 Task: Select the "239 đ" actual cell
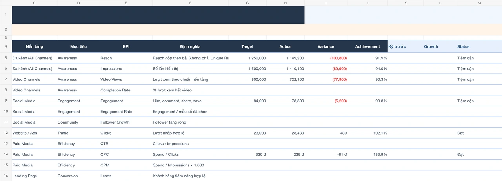(286, 155)
